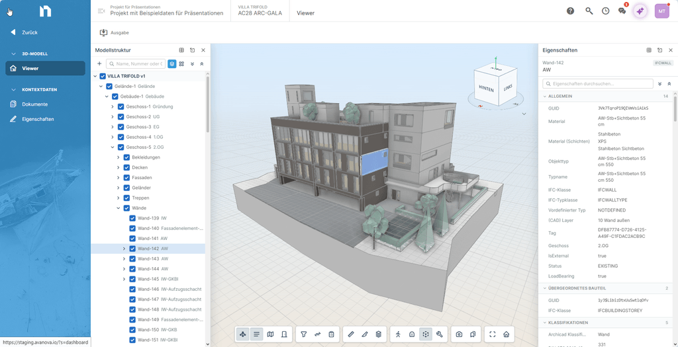Viewport: 678px width, 347px height.
Task: Open the chat notifications icon
Action: [622, 11]
